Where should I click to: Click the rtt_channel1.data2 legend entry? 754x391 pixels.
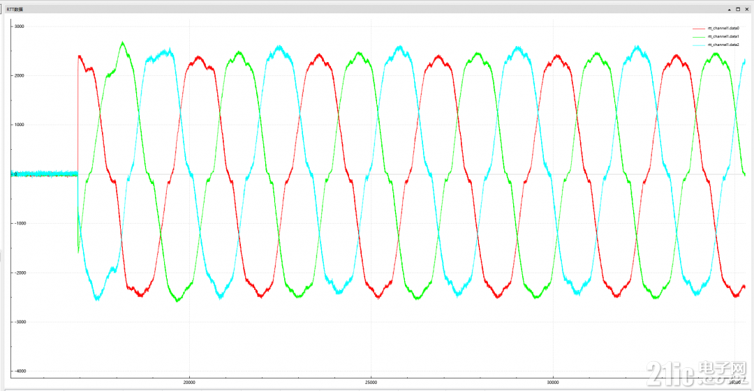pyautogui.click(x=723, y=45)
